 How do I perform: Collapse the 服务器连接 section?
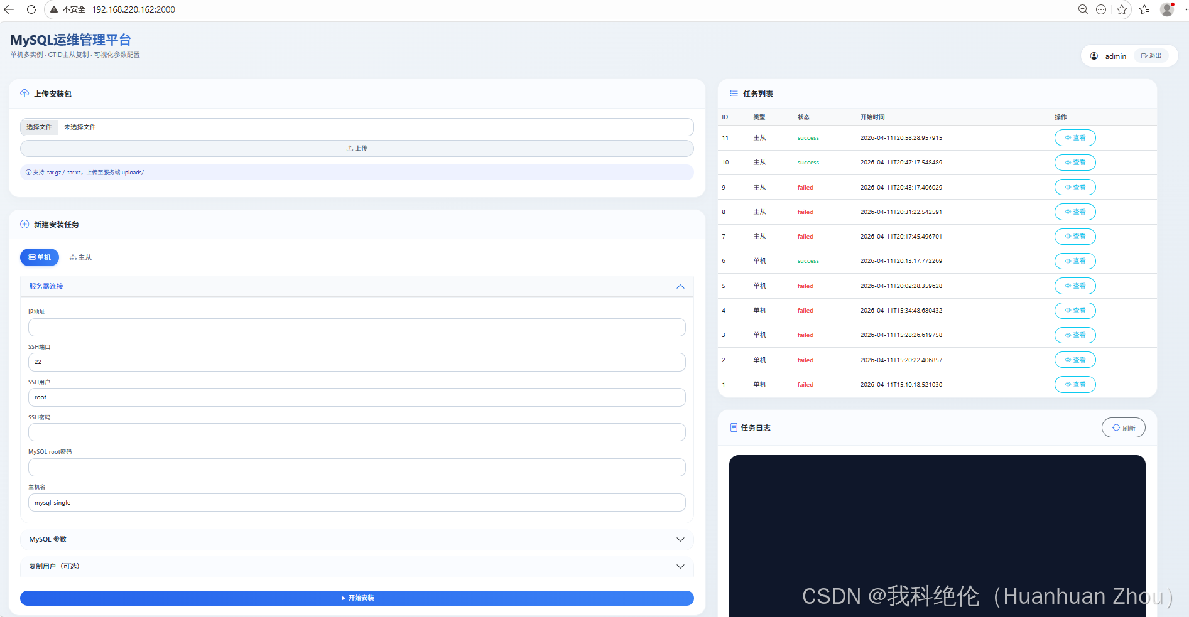click(x=357, y=286)
